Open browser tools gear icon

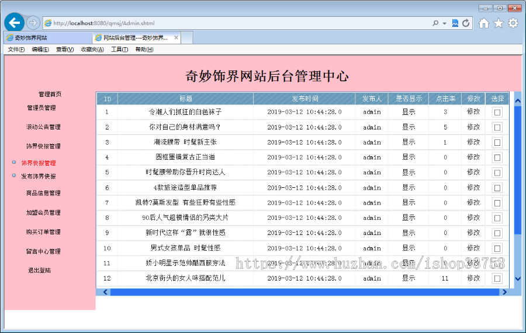[513, 23]
